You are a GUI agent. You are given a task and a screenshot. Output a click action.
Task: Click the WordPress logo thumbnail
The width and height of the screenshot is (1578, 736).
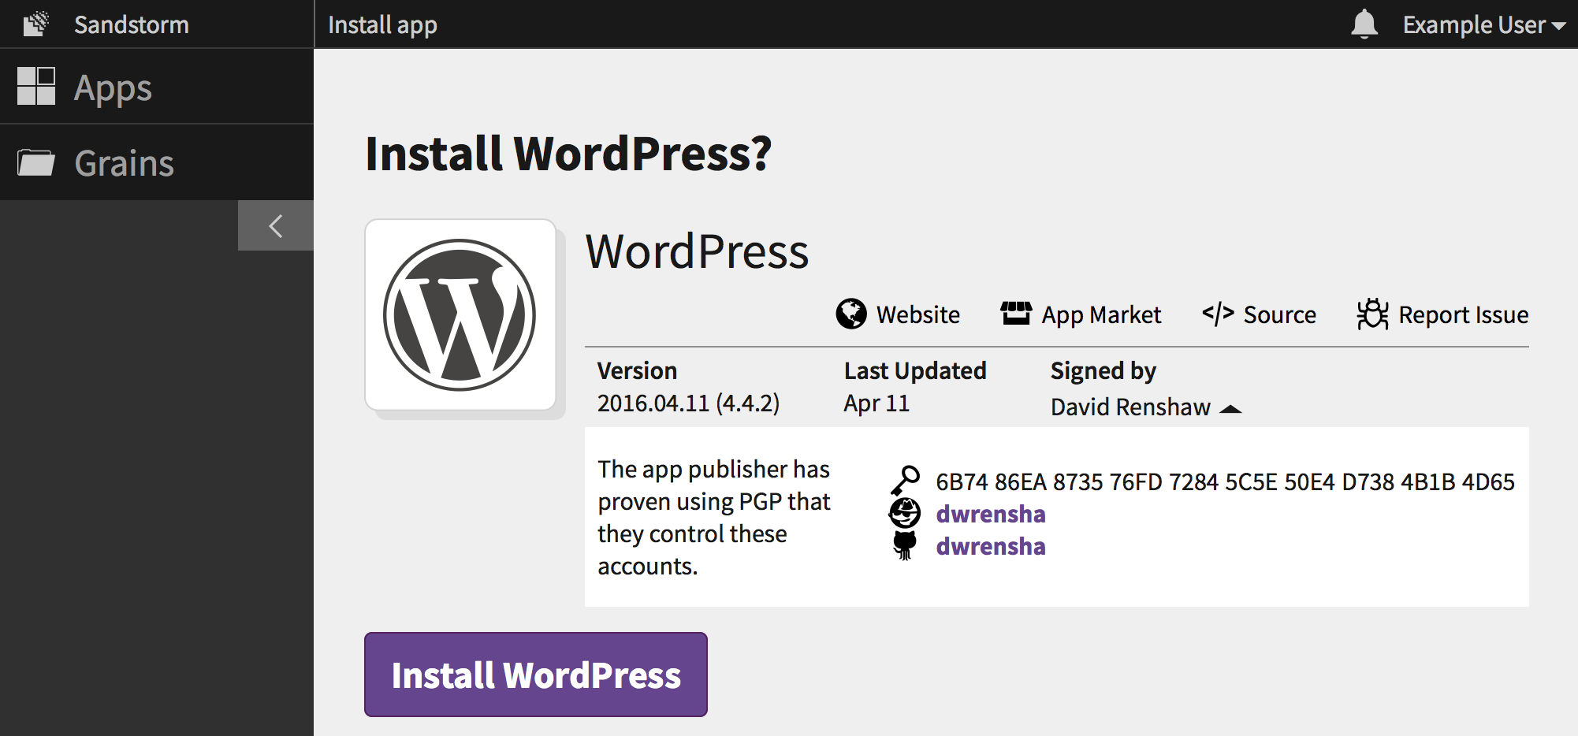click(460, 314)
